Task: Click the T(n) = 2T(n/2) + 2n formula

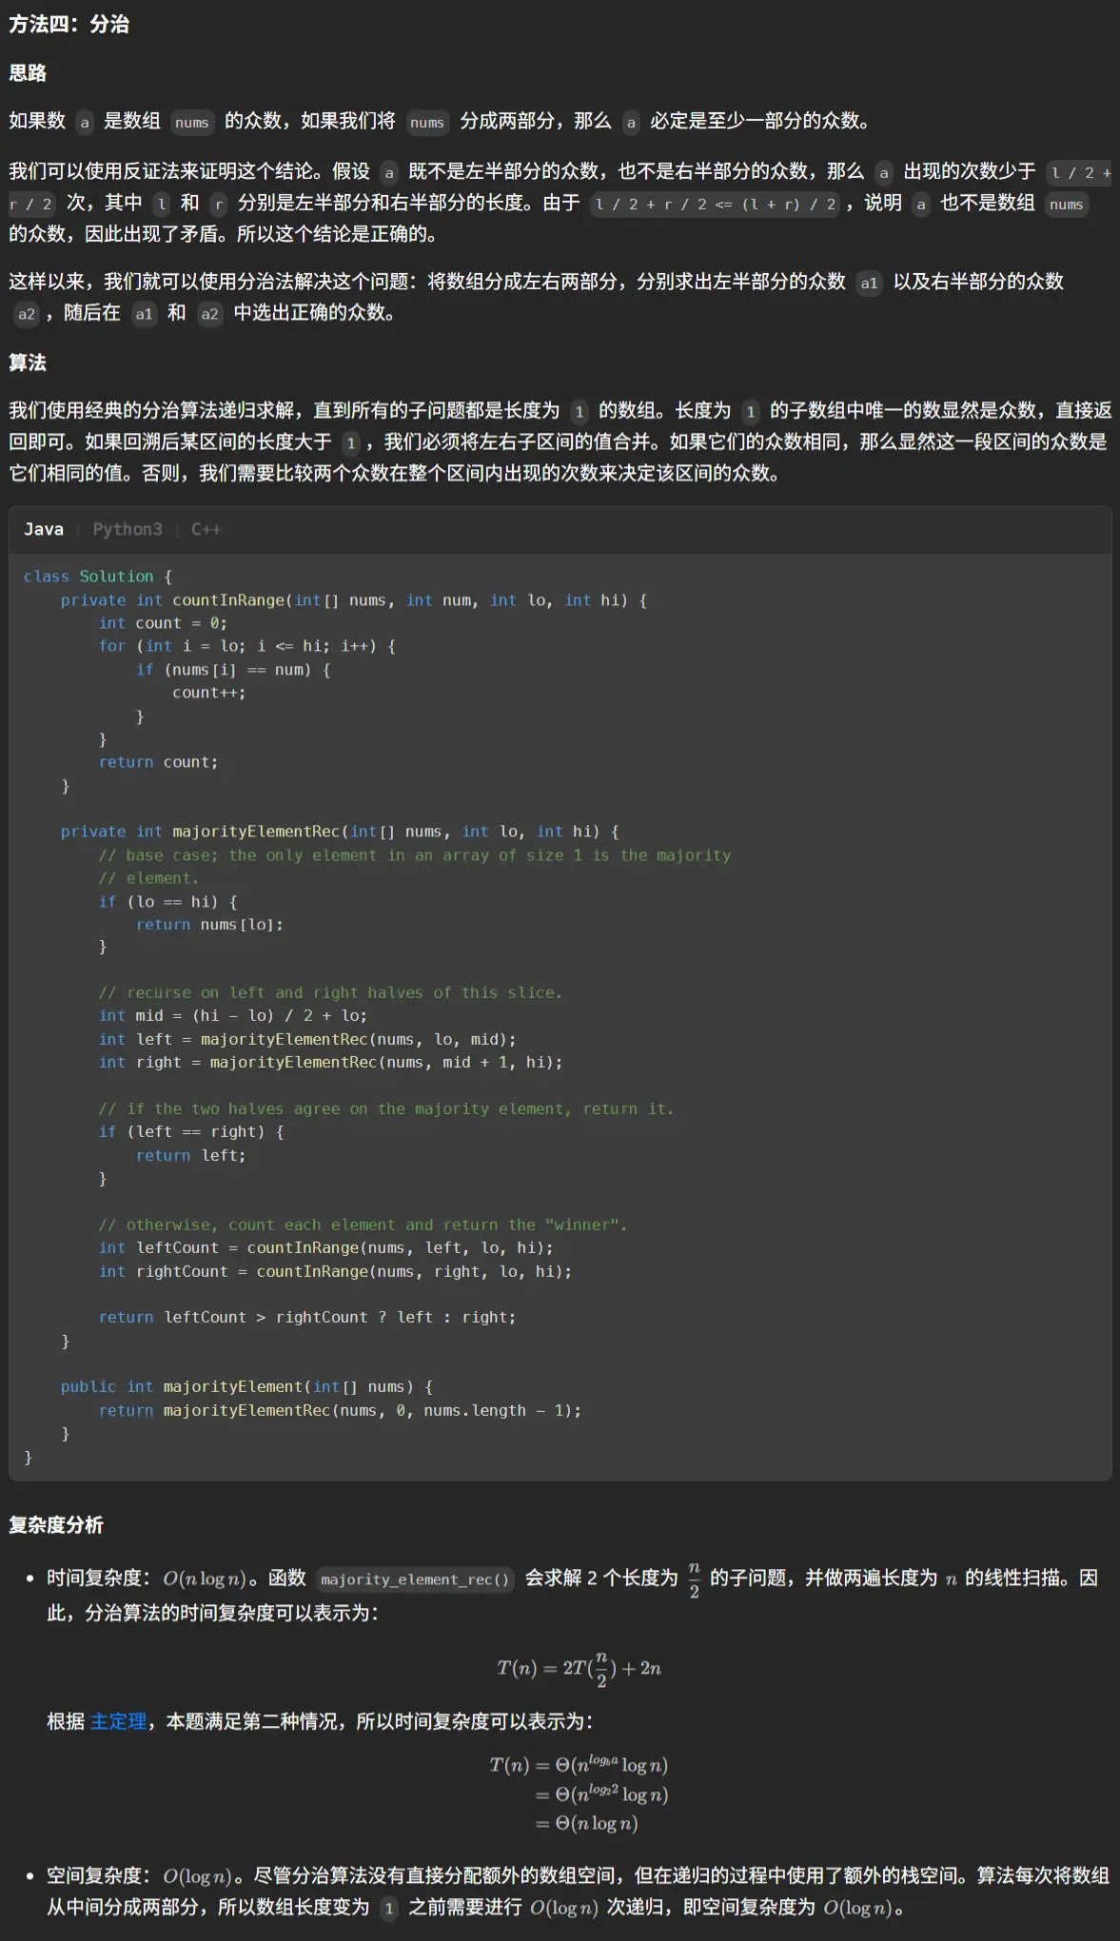Action: tap(579, 1669)
